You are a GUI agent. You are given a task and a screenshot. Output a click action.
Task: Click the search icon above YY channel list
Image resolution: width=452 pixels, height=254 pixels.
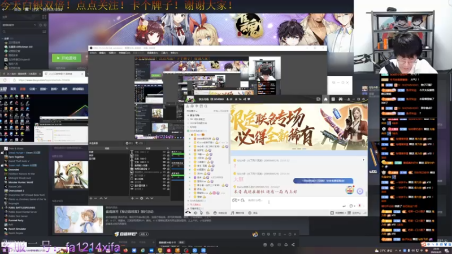point(206,106)
